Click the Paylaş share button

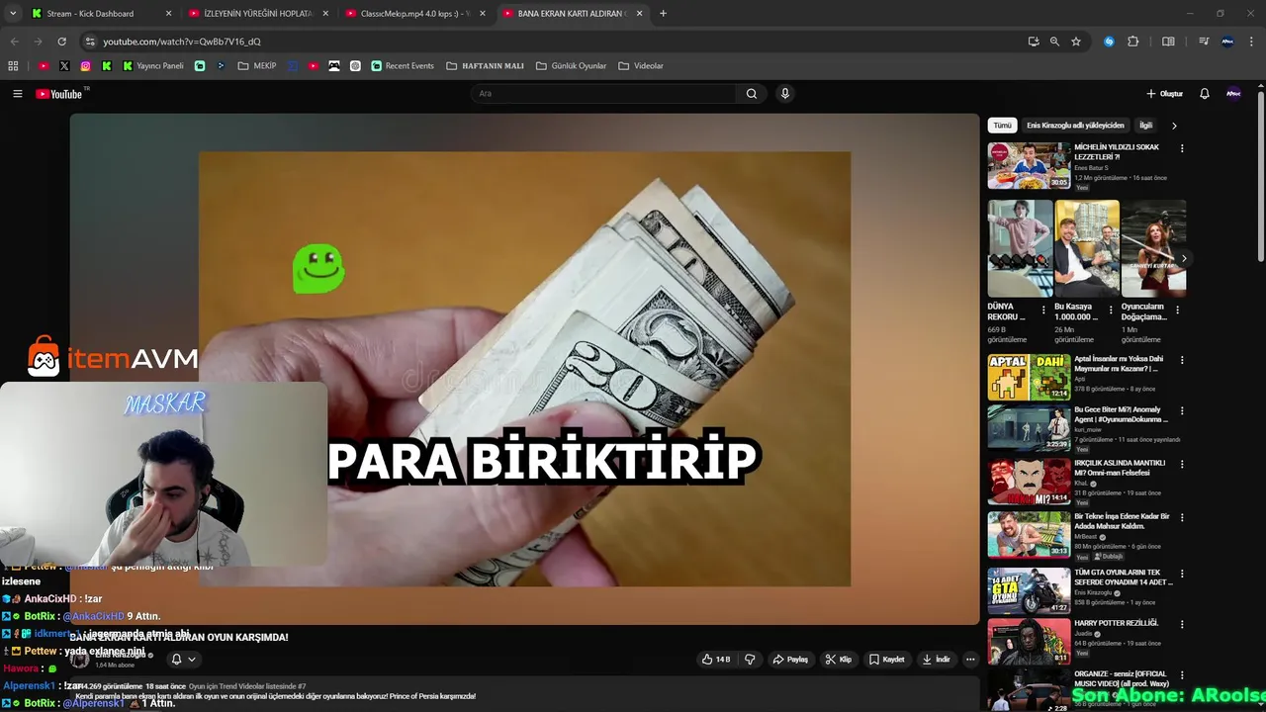click(790, 660)
